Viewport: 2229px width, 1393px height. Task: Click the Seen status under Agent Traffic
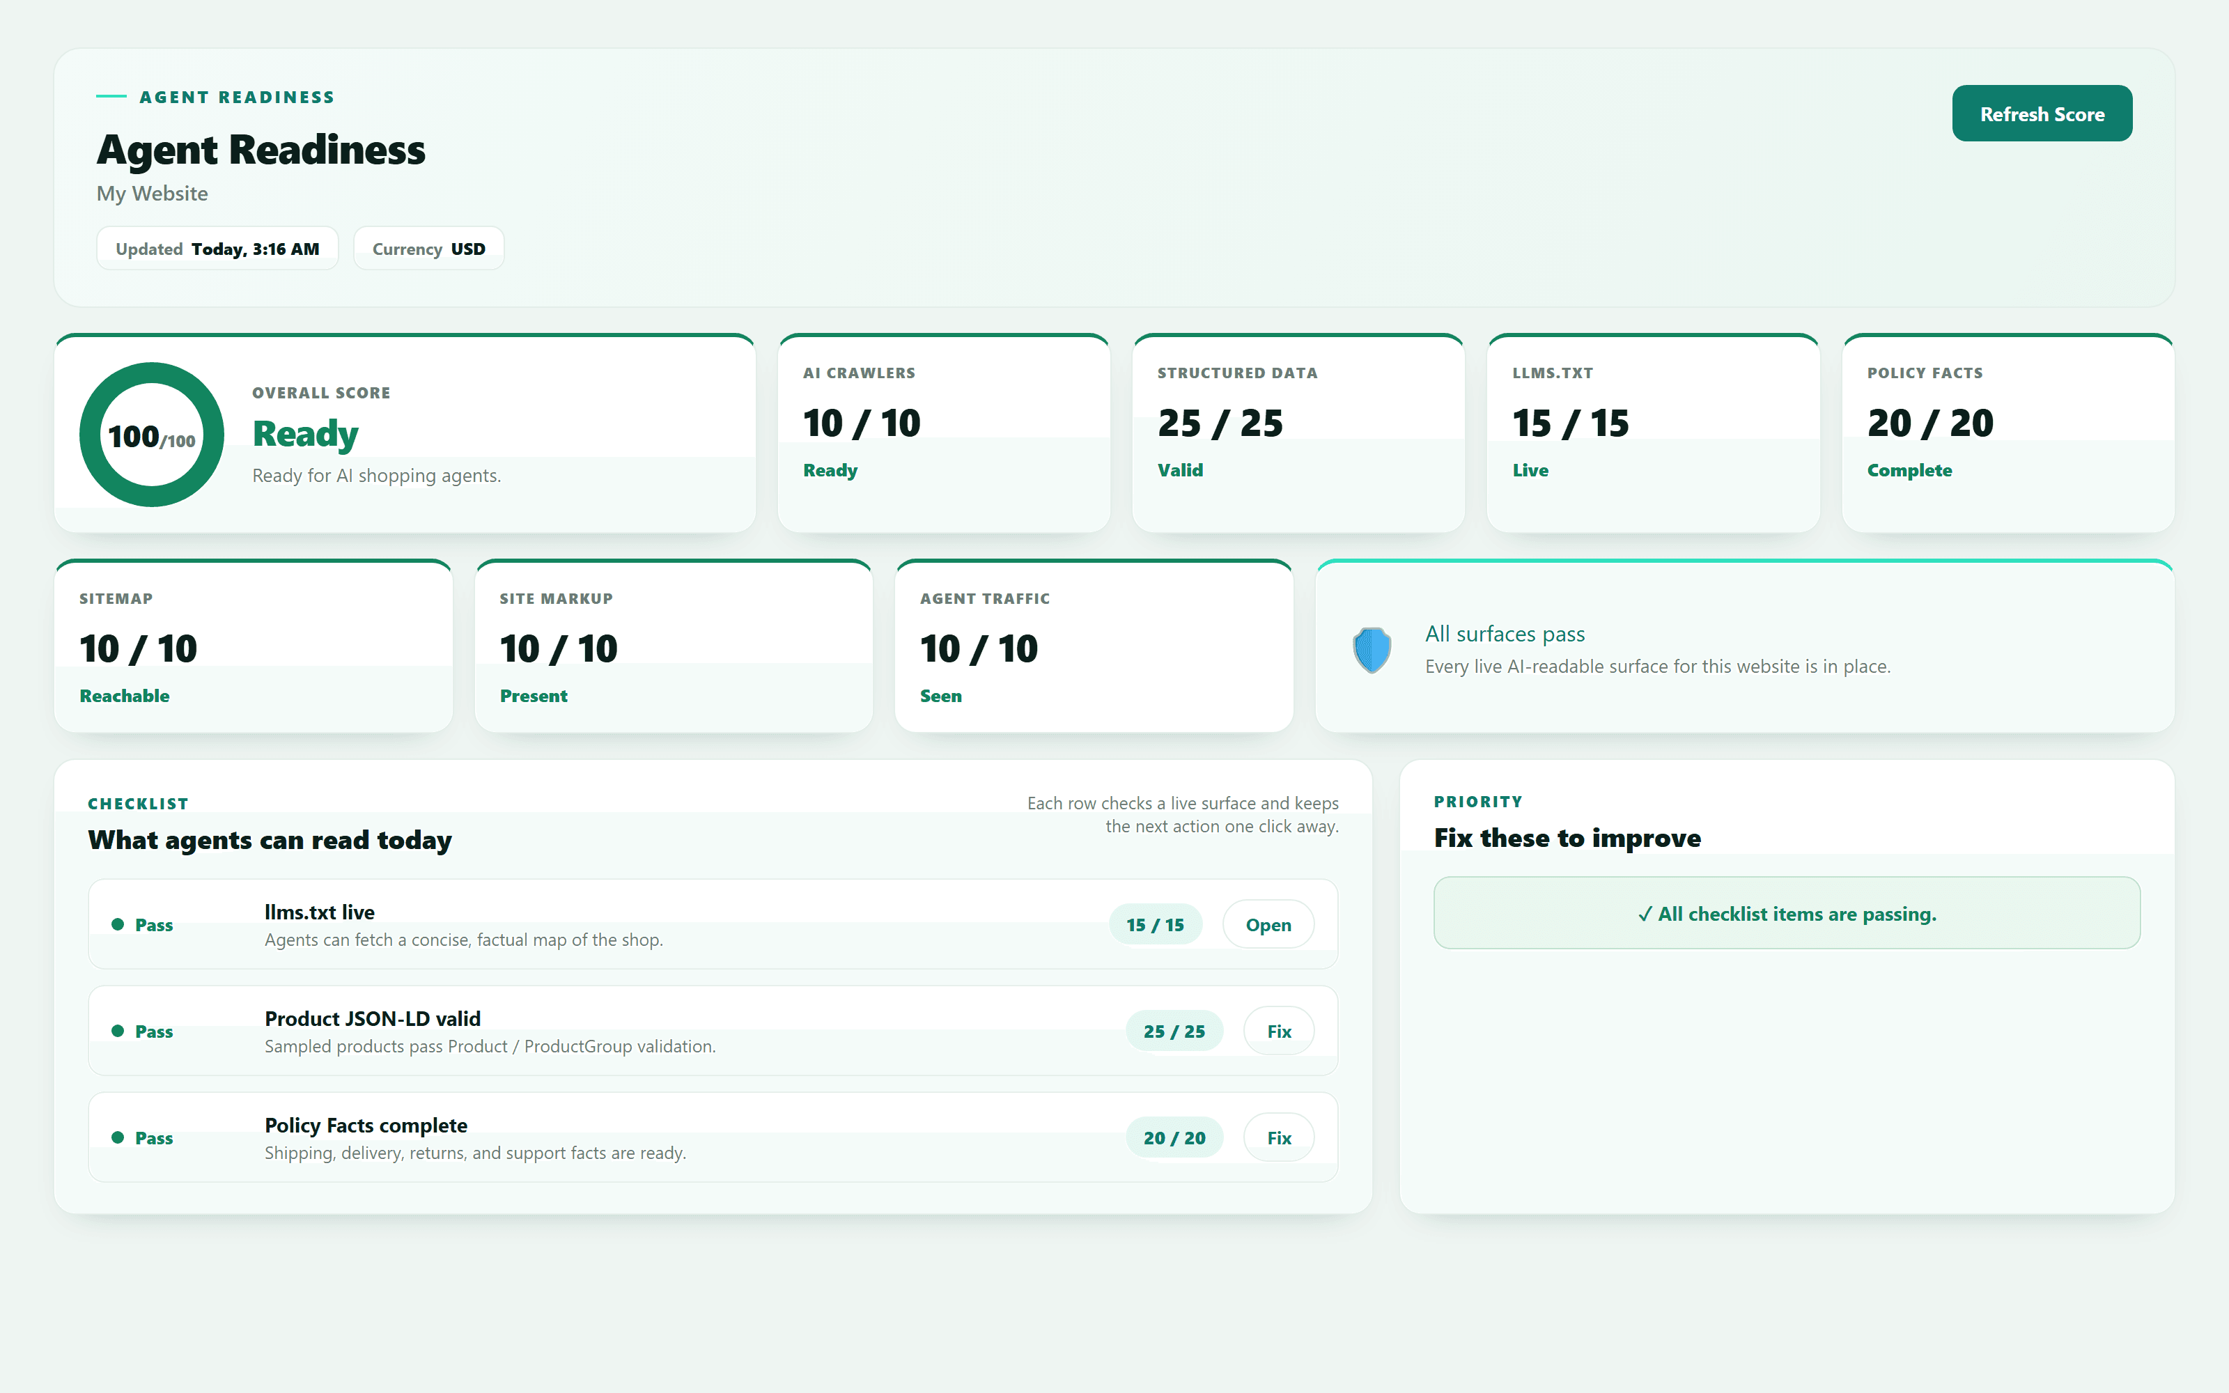pos(940,696)
